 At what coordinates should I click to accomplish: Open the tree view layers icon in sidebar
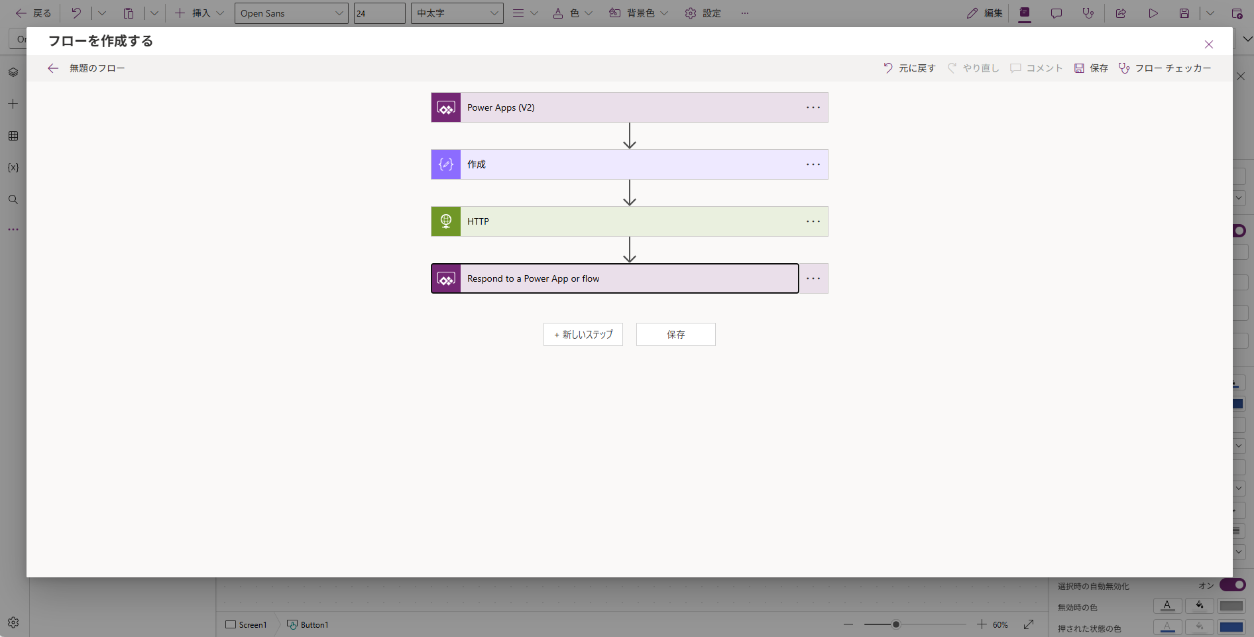(x=13, y=72)
